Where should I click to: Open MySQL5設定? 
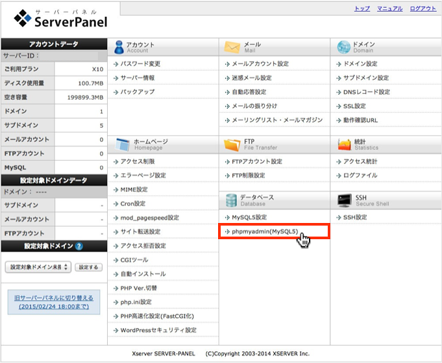tap(249, 217)
